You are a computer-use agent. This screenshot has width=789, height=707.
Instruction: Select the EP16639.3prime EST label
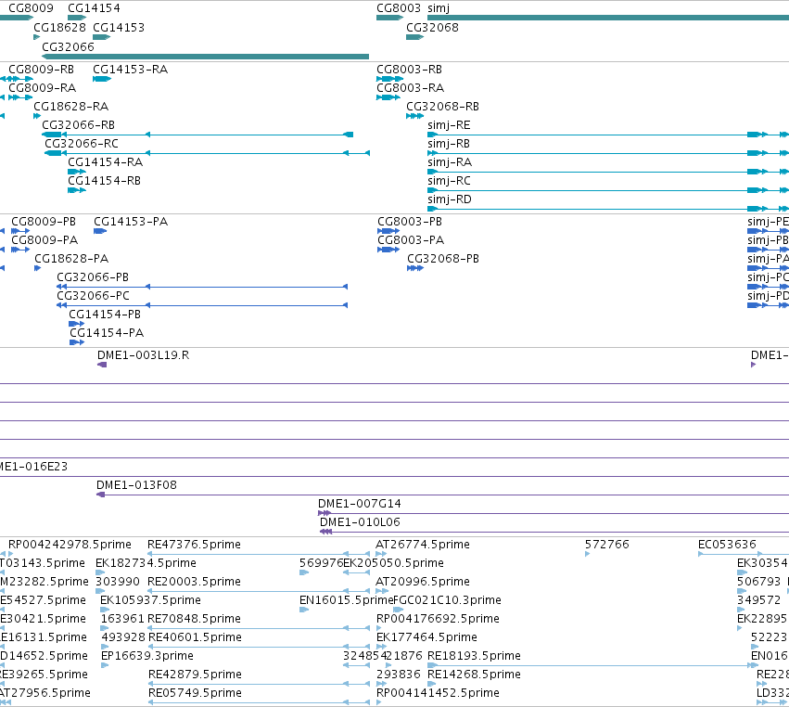pos(146,656)
